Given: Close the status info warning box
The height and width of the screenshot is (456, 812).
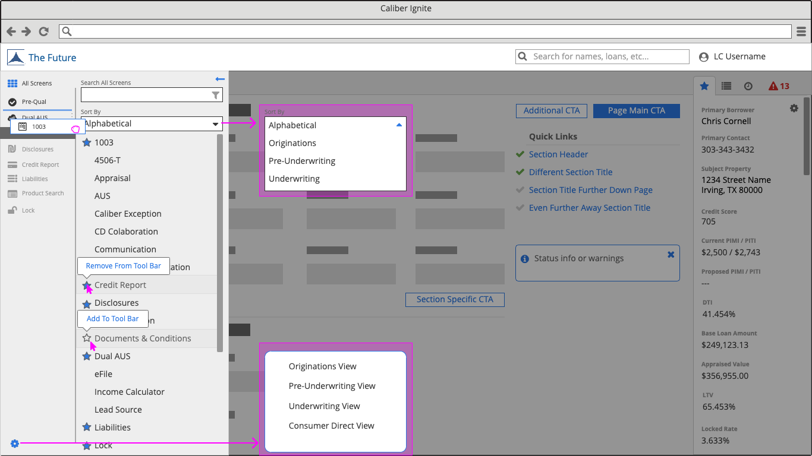Looking at the screenshot, I should (671, 255).
